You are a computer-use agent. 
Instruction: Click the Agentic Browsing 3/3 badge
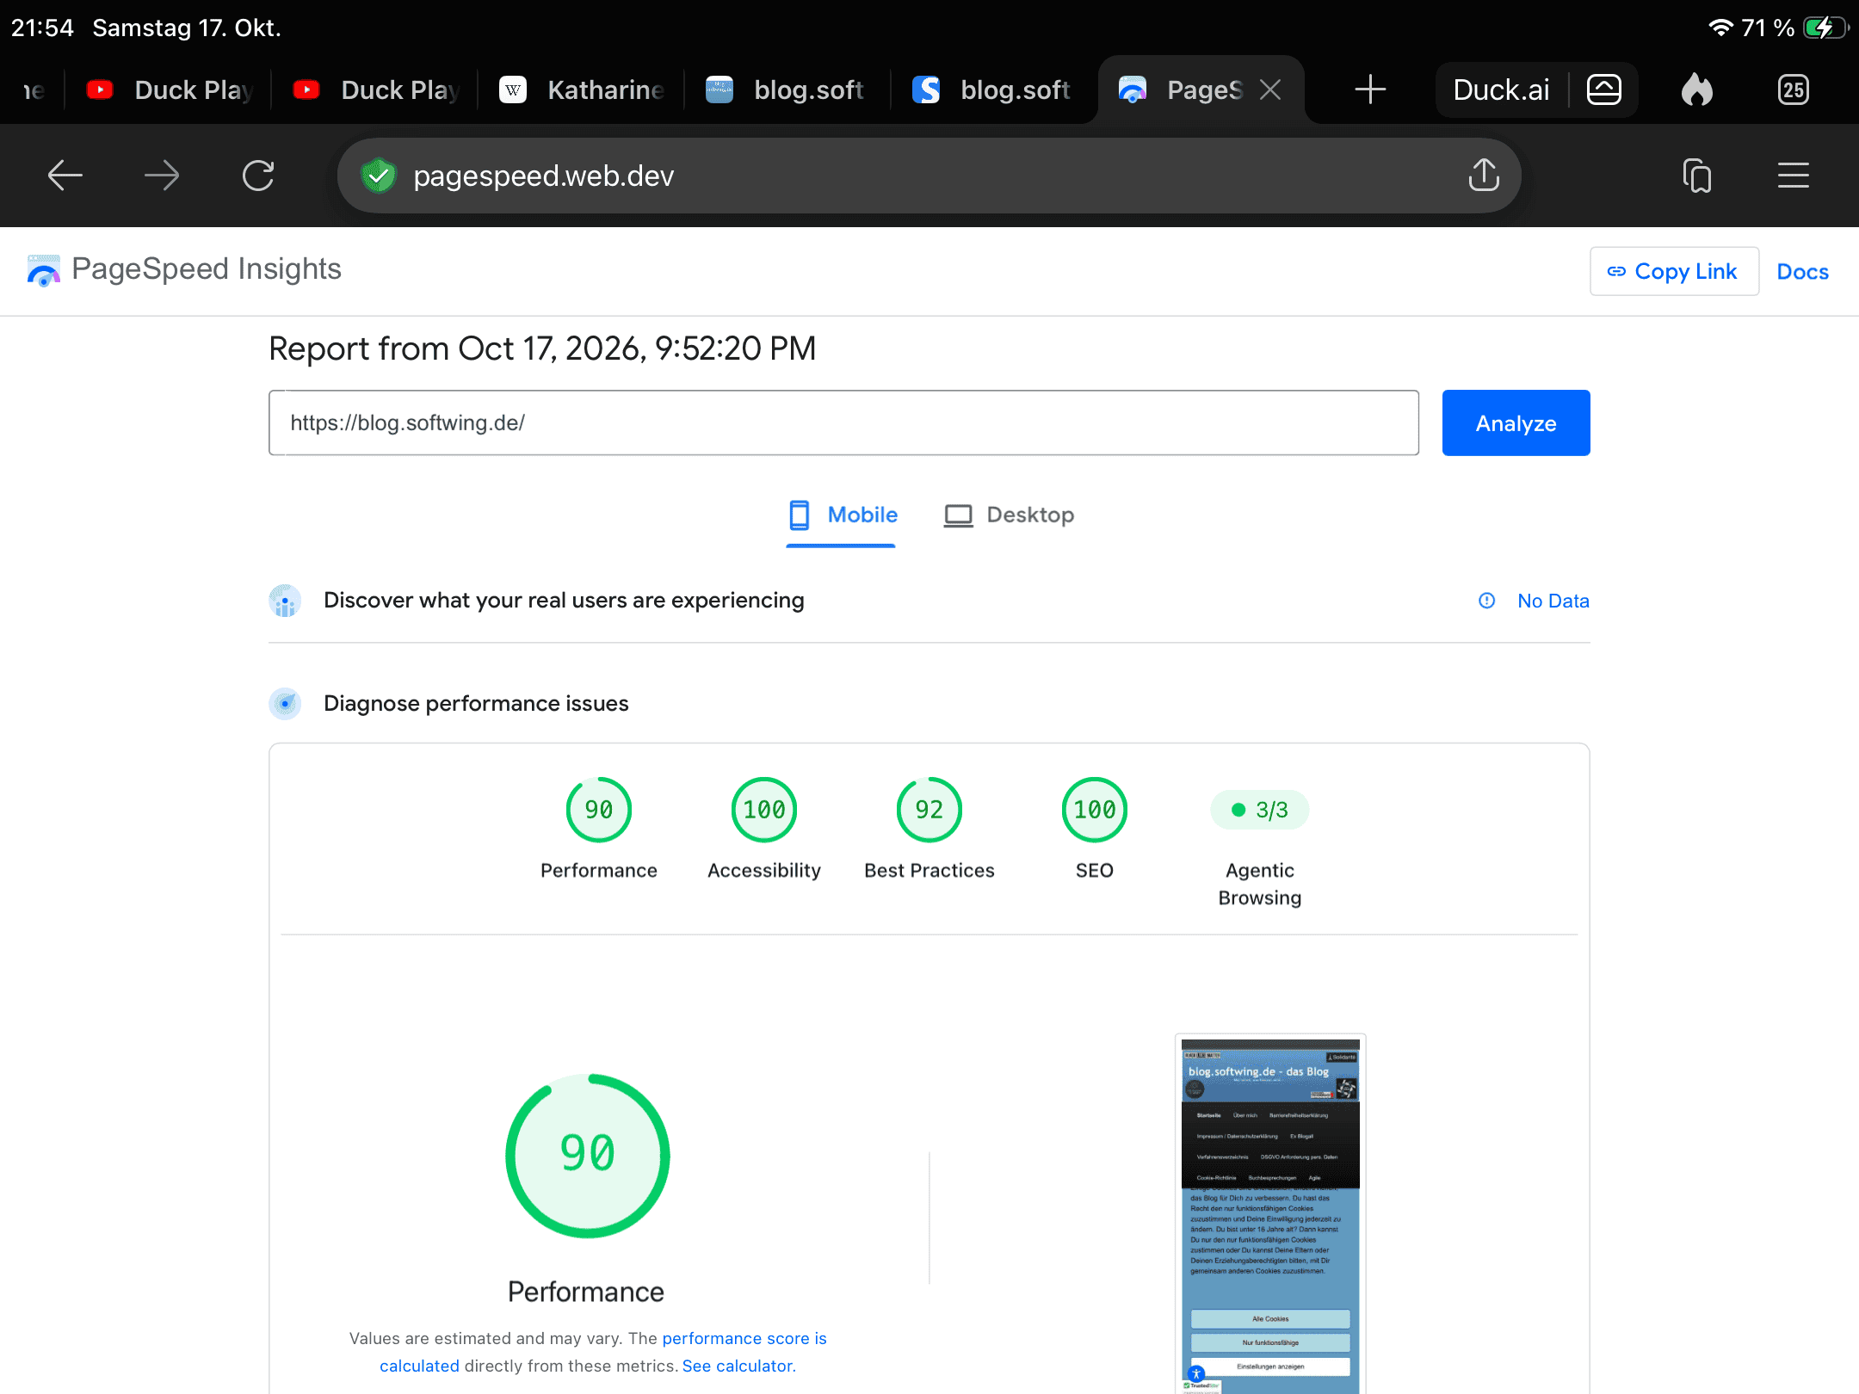click(x=1260, y=810)
